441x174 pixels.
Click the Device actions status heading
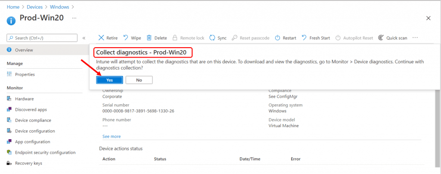[121, 149]
